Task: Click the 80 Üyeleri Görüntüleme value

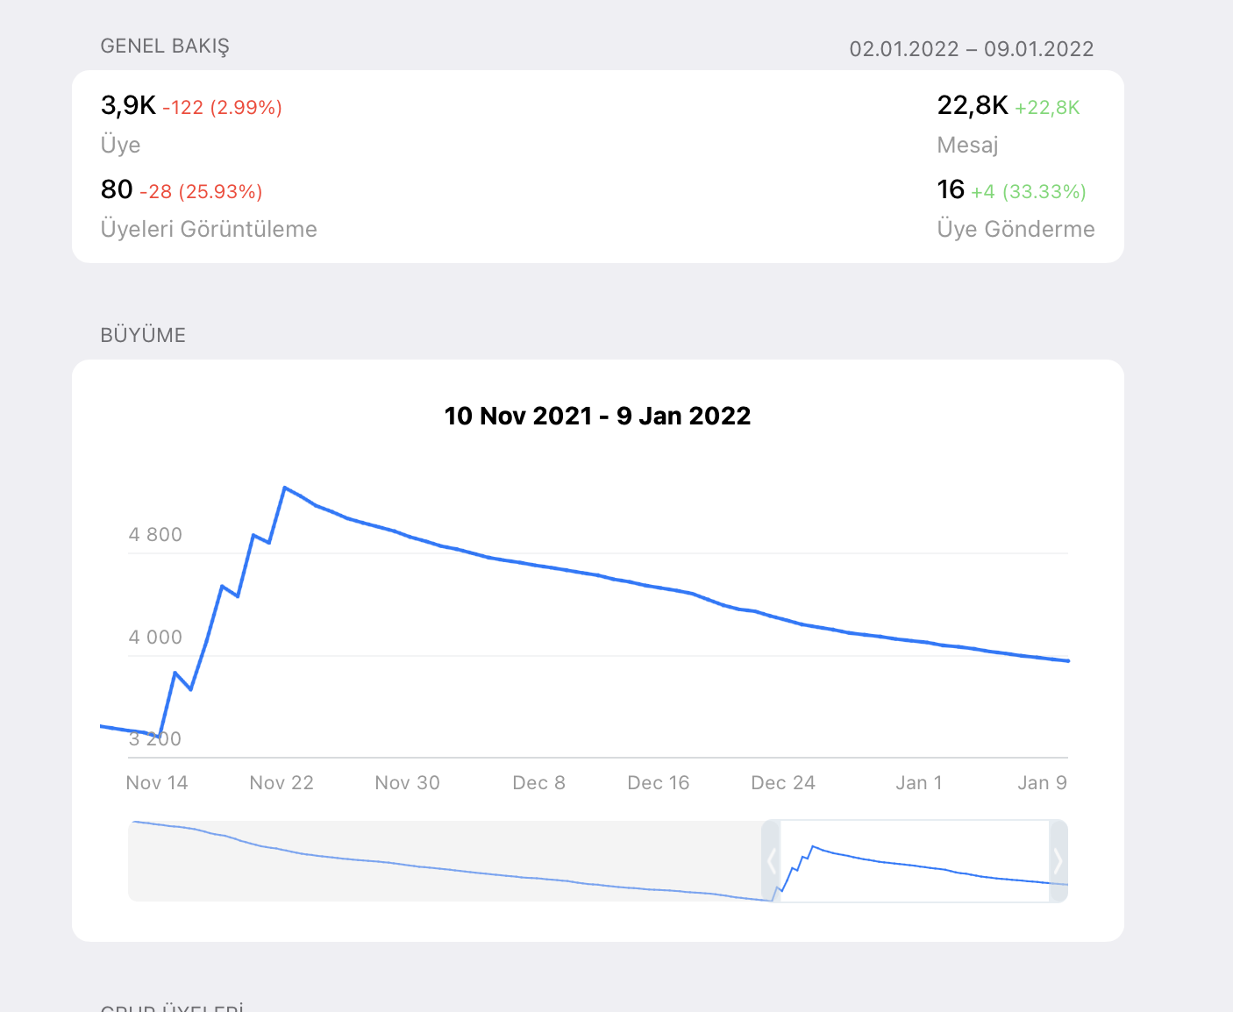Action: click(x=117, y=189)
